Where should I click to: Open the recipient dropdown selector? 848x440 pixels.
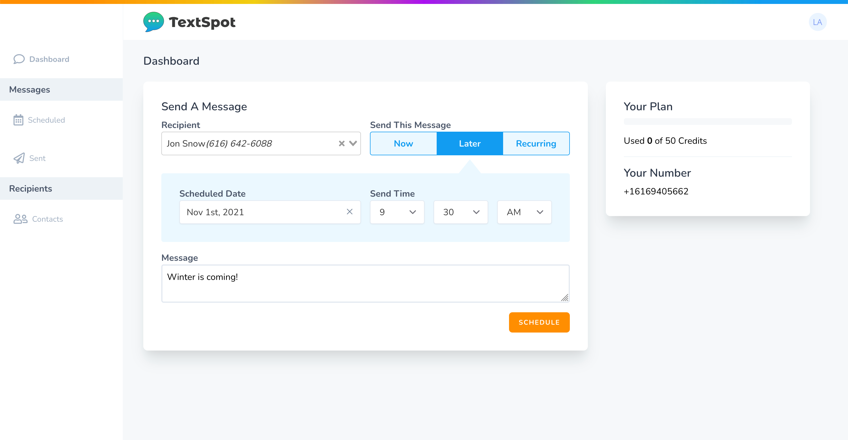coord(353,143)
